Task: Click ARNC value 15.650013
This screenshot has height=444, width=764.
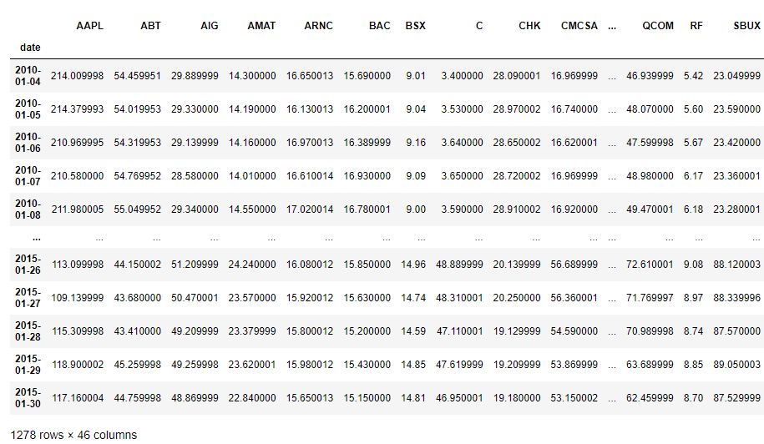Action: click(310, 398)
